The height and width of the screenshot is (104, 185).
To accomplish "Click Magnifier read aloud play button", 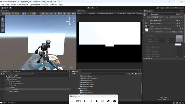I will (97, 101).
